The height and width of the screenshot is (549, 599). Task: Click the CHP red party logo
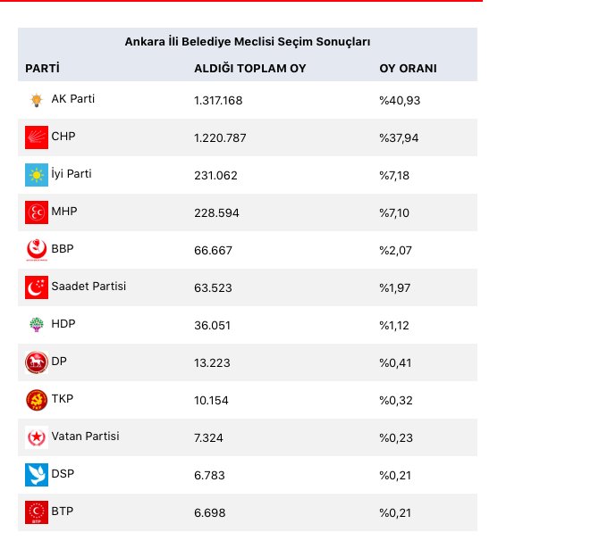coord(37,137)
